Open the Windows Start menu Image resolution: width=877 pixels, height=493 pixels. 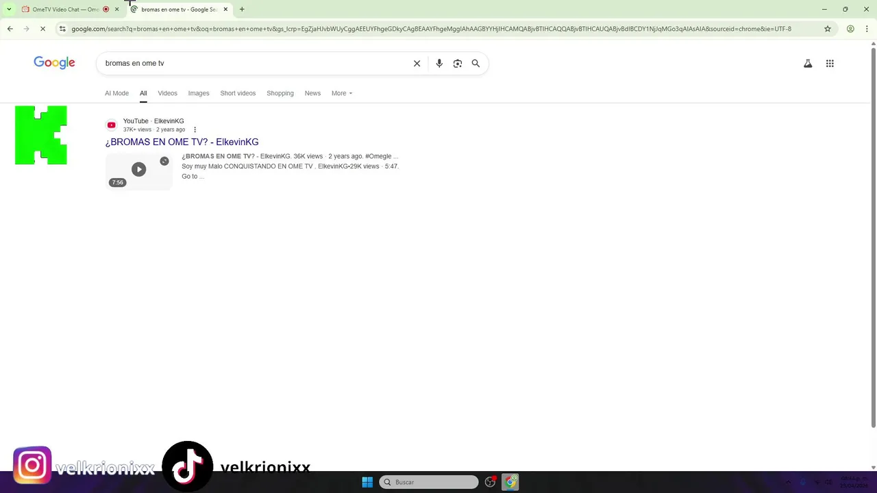click(x=367, y=482)
